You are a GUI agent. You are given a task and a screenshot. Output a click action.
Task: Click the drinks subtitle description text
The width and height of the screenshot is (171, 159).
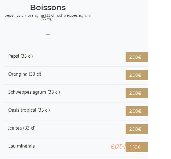click(x=48, y=17)
